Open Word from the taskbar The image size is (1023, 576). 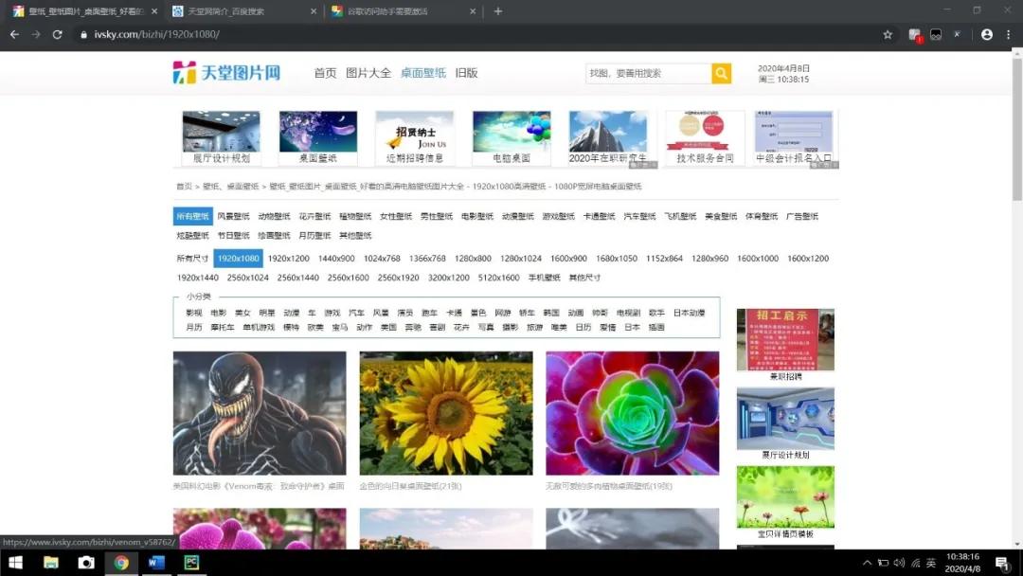coord(156,564)
